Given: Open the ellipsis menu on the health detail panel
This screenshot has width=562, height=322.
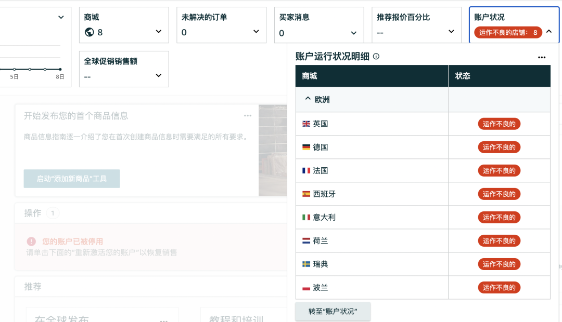Looking at the screenshot, I should [541, 57].
